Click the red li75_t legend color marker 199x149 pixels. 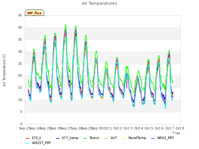point(28,138)
